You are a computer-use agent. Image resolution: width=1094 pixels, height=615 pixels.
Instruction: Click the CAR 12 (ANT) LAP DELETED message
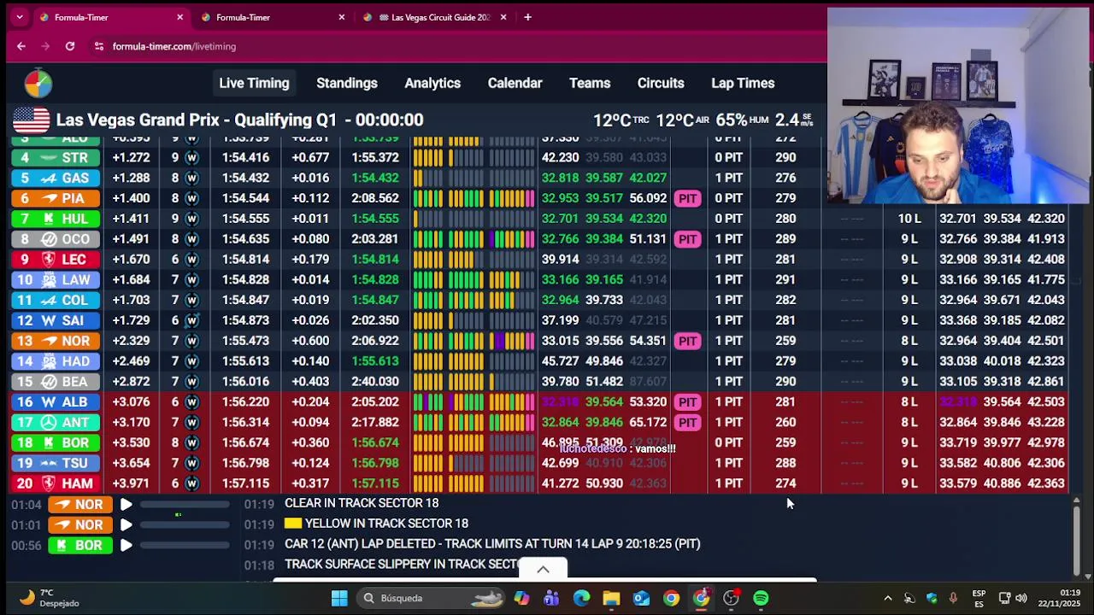[492, 544]
